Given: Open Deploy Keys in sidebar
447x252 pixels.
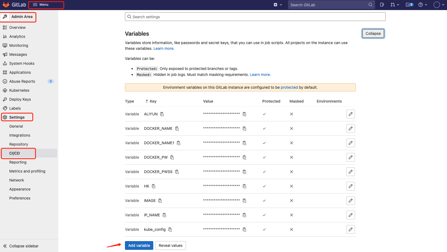Looking at the screenshot, I should click(x=20, y=99).
